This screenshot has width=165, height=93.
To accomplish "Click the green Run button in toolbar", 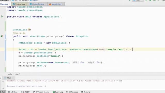I will 146,1.
